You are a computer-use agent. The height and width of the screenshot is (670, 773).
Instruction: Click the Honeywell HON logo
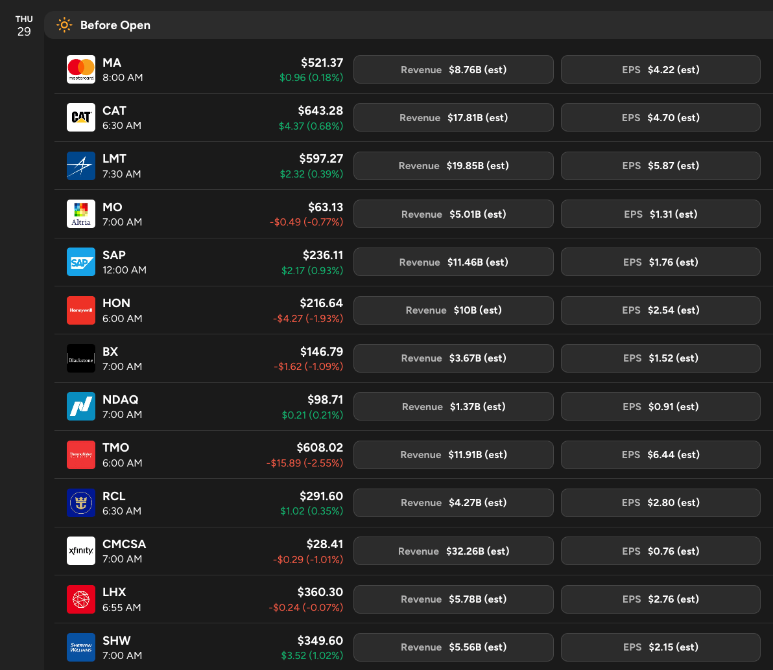pyautogui.click(x=81, y=310)
